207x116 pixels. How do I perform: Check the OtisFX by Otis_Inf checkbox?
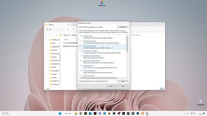click(81, 66)
